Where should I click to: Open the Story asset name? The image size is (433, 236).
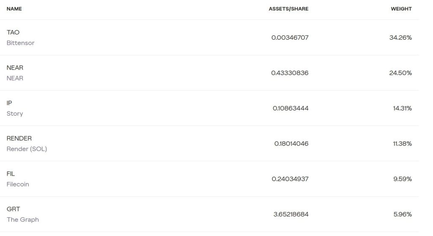(x=15, y=114)
